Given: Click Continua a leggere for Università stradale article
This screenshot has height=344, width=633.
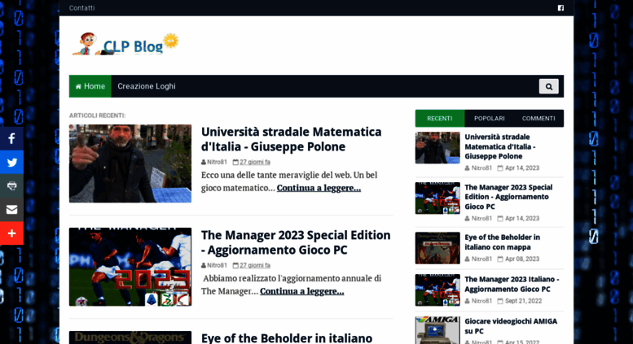Looking at the screenshot, I should (319, 188).
